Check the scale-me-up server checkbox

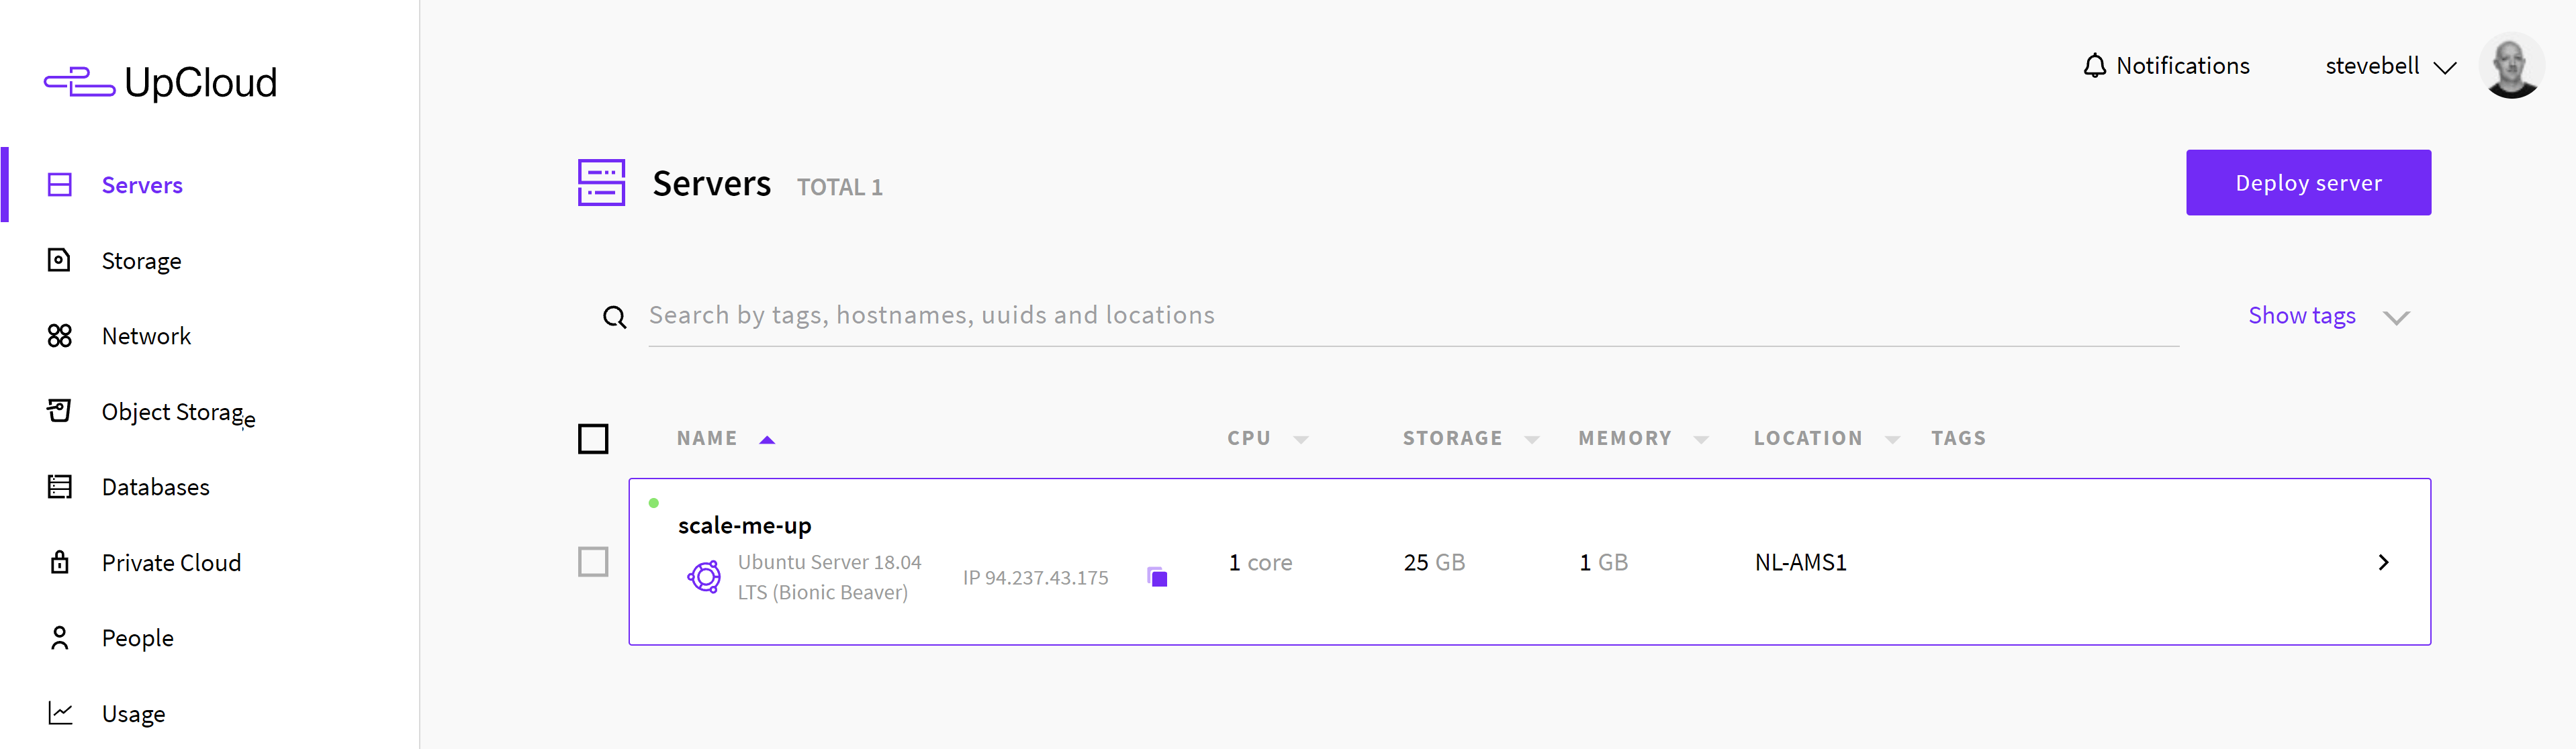click(593, 562)
